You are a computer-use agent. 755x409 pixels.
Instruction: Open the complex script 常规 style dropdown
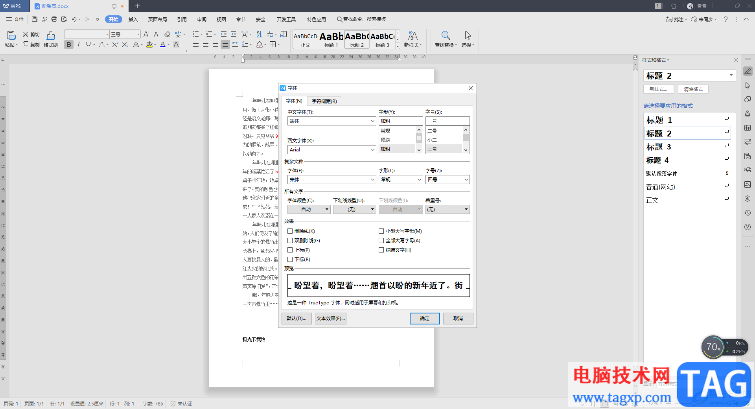419,180
